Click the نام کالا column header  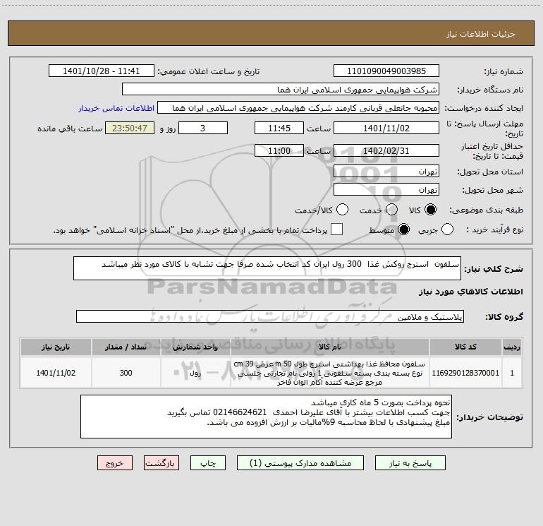coord(330,347)
